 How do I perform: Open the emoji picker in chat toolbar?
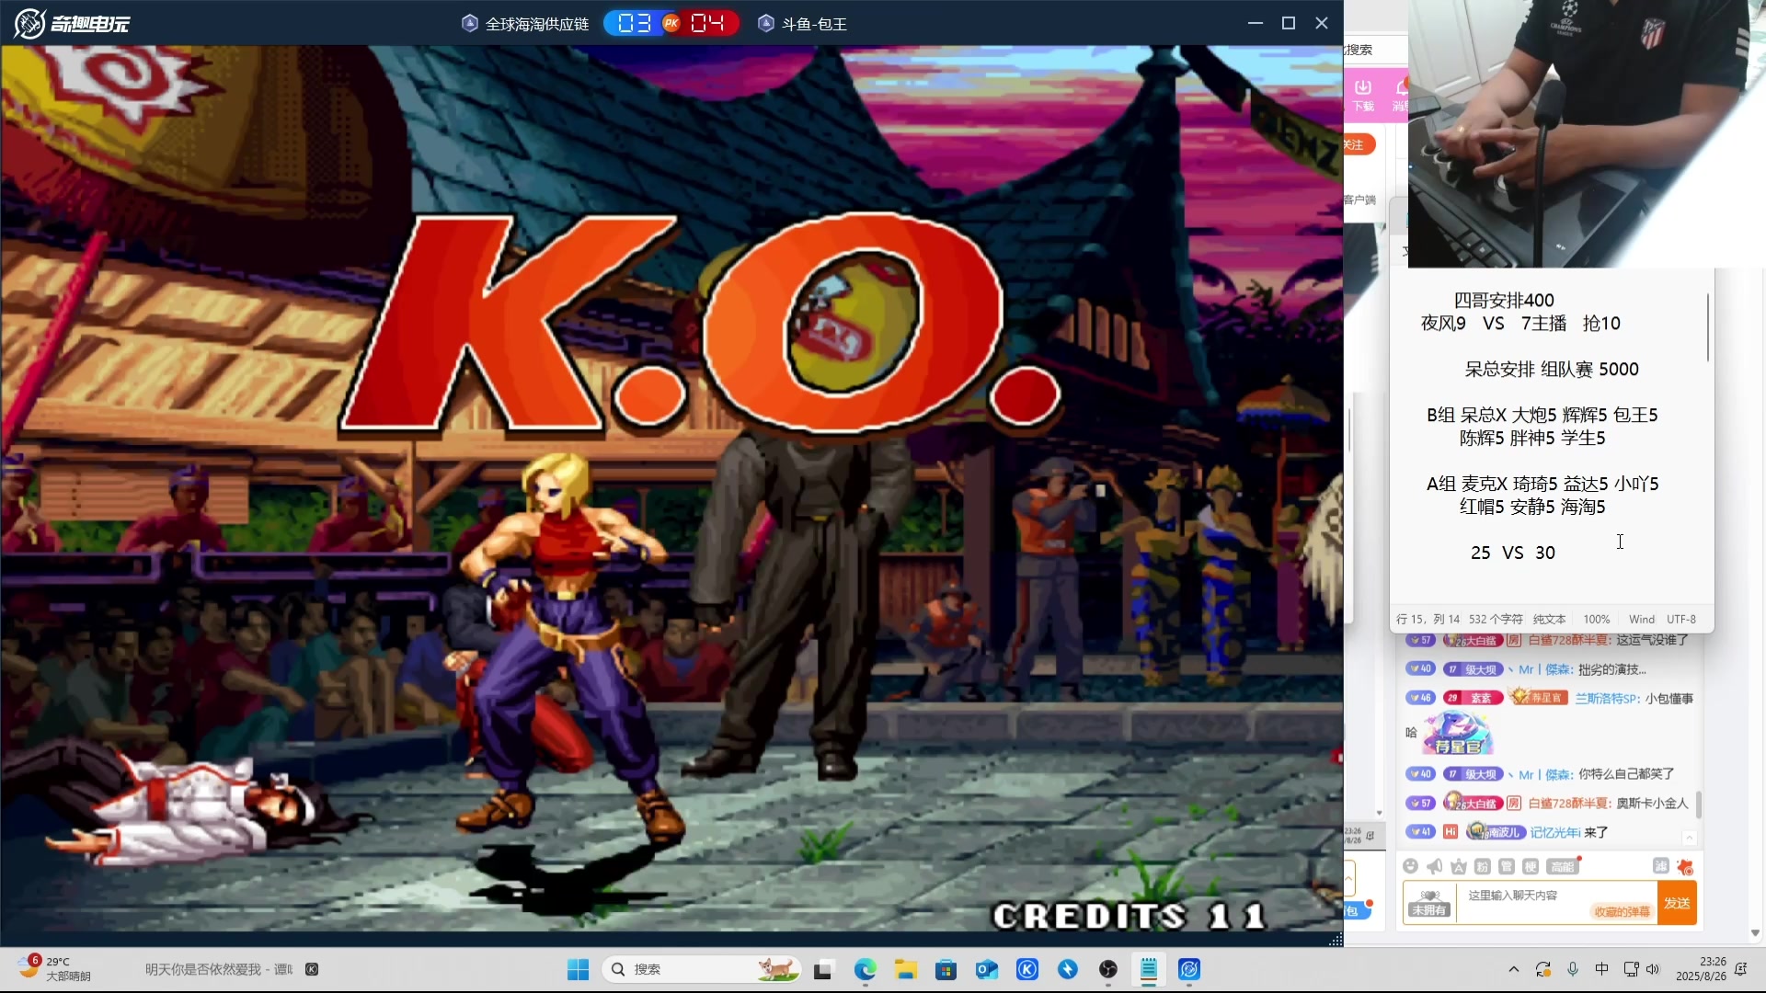tap(1410, 866)
